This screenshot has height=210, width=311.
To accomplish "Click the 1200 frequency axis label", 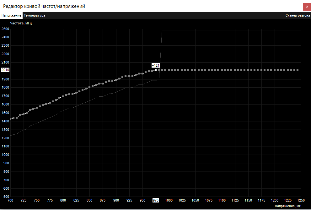I will click(x=5, y=138).
